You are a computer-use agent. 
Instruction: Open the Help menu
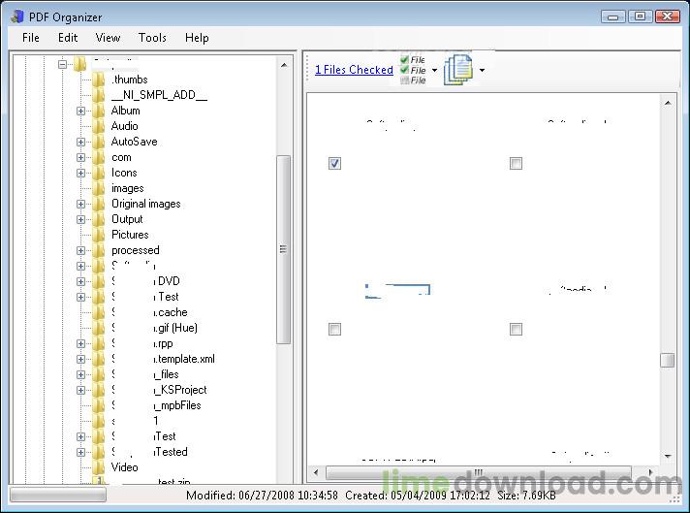click(x=197, y=38)
